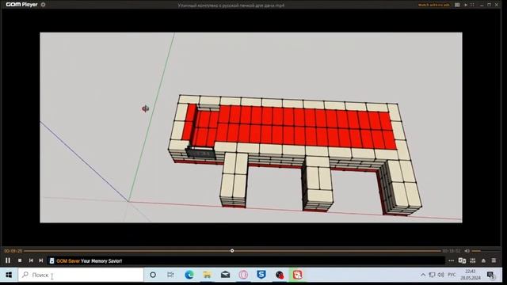The width and height of the screenshot is (507, 285).
Task: Stop the video playback
Action: (x=20, y=260)
